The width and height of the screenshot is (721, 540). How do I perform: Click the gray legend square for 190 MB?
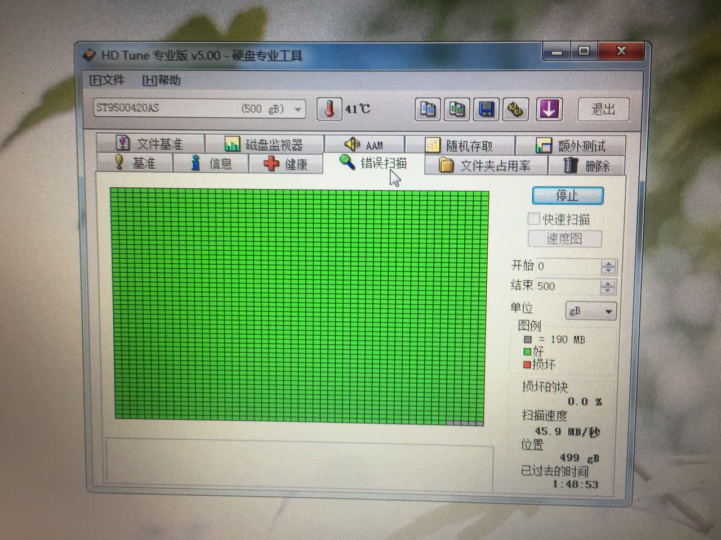pos(528,340)
